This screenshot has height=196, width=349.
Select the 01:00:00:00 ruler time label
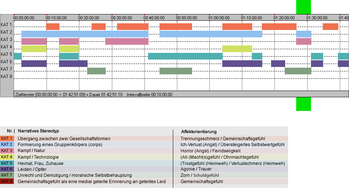coord(219,18)
